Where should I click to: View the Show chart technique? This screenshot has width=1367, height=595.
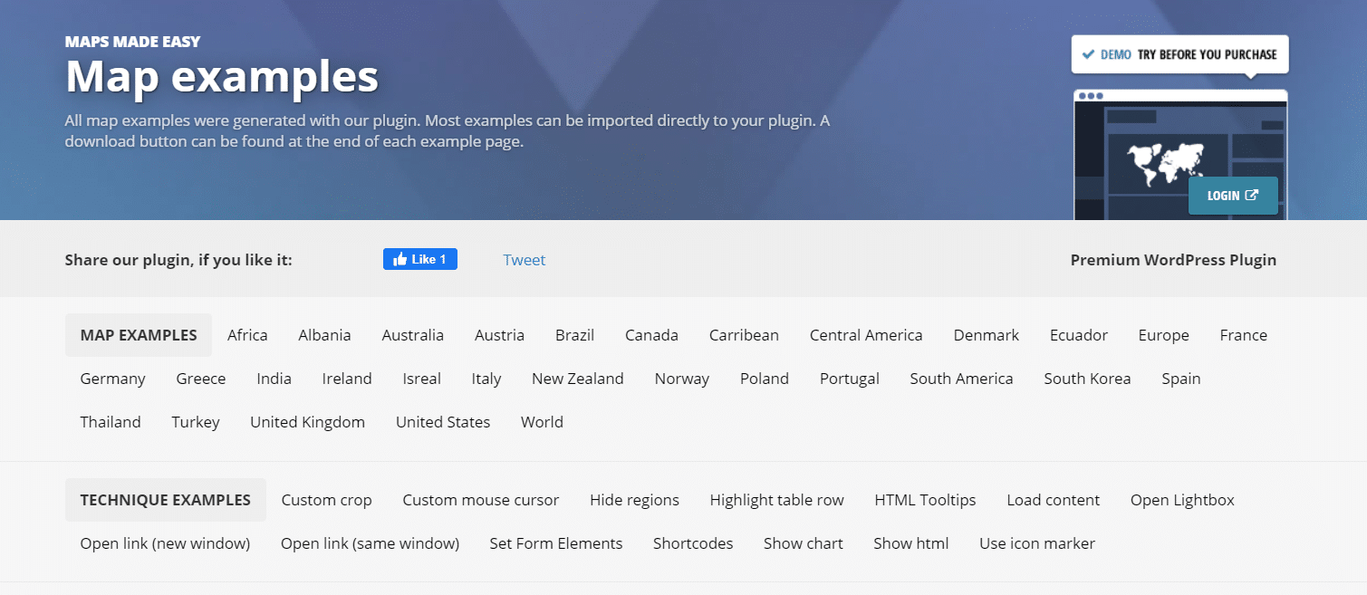point(804,543)
